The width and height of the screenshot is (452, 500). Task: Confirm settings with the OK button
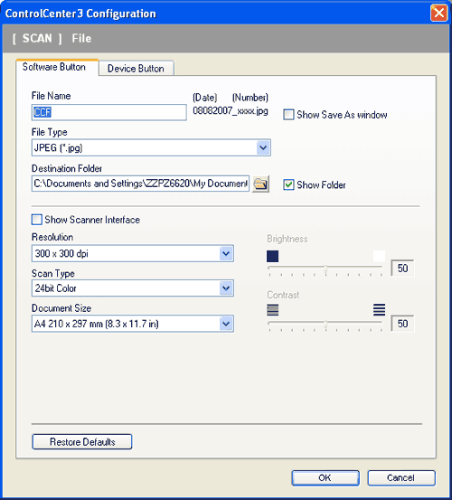click(325, 477)
